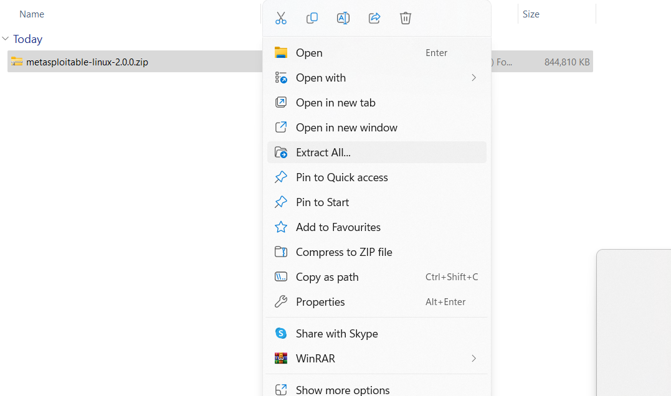Click the zip folder icon of metasploitable file
Image resolution: width=671 pixels, height=396 pixels.
tap(17, 62)
